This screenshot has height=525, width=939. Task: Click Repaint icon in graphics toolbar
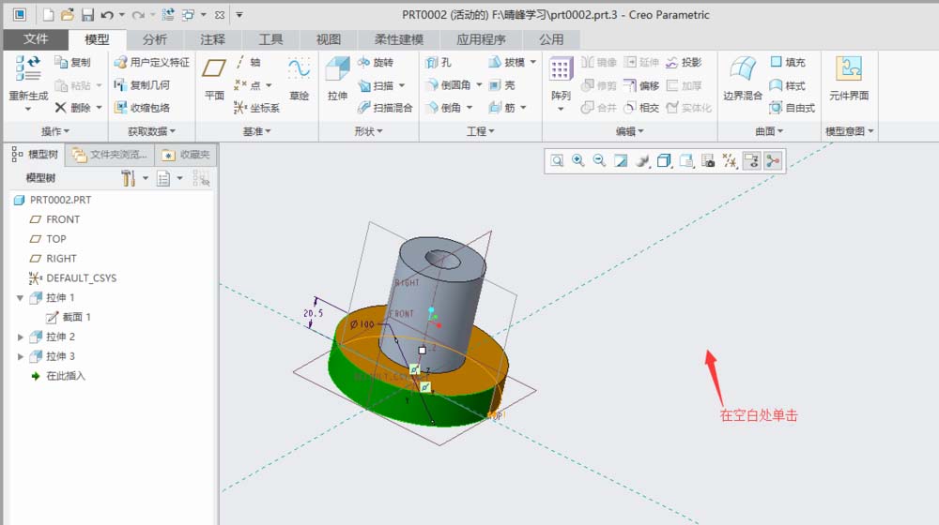coord(621,160)
